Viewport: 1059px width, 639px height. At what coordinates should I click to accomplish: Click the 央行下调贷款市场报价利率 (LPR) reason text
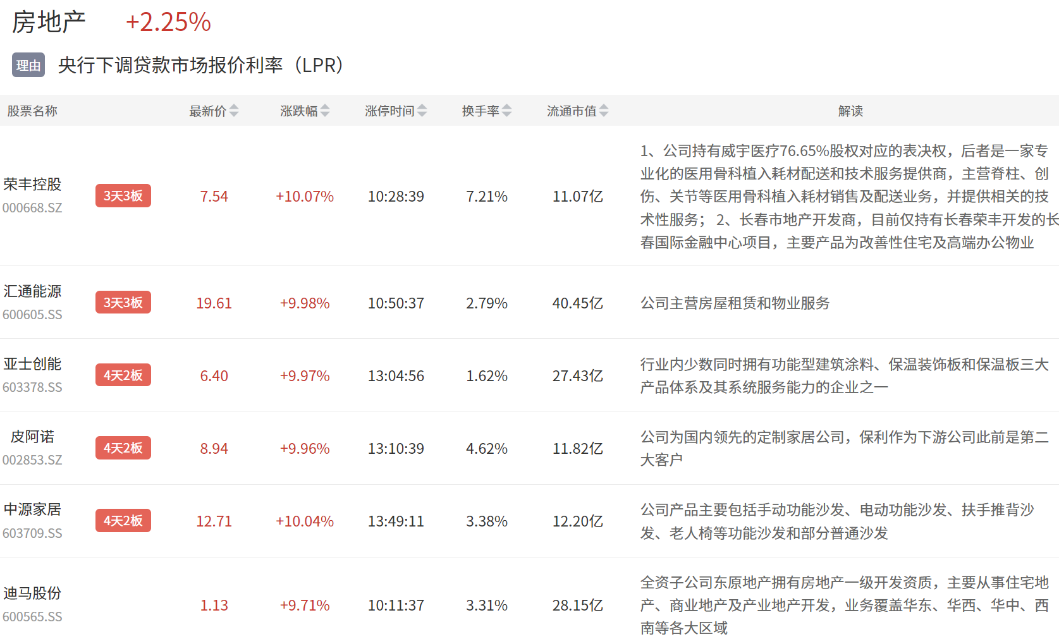[x=201, y=65]
